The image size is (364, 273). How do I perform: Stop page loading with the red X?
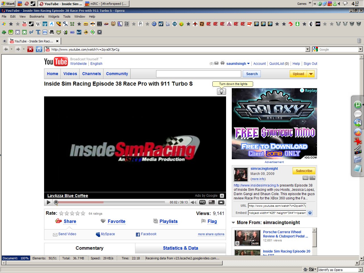click(x=30, y=49)
